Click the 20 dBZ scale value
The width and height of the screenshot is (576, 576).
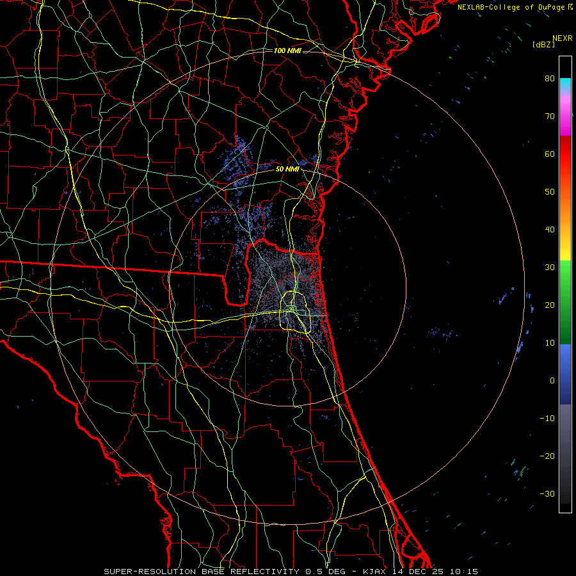coord(550,305)
